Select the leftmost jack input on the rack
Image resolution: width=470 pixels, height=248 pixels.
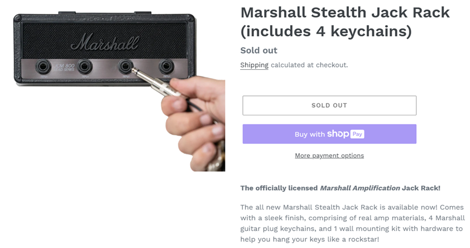click(x=43, y=67)
